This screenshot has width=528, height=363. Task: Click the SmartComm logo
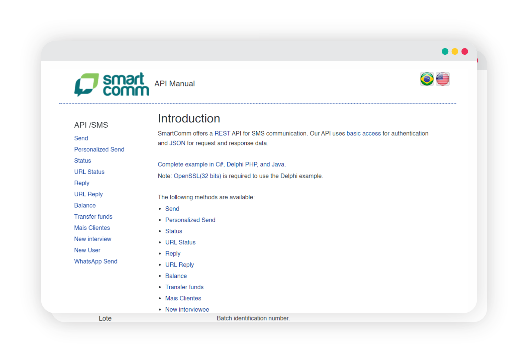point(112,84)
